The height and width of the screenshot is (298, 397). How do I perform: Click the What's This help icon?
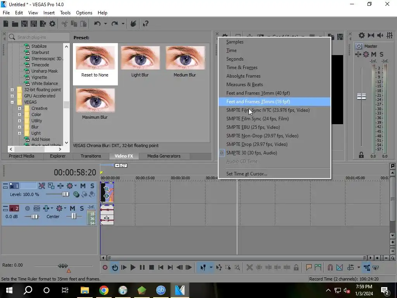coord(145,24)
